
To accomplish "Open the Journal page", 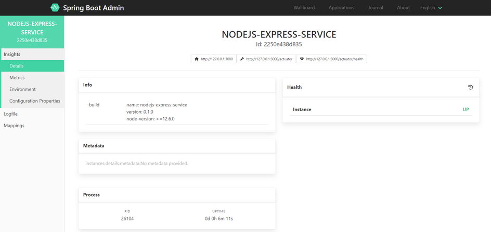I will [x=376, y=8].
